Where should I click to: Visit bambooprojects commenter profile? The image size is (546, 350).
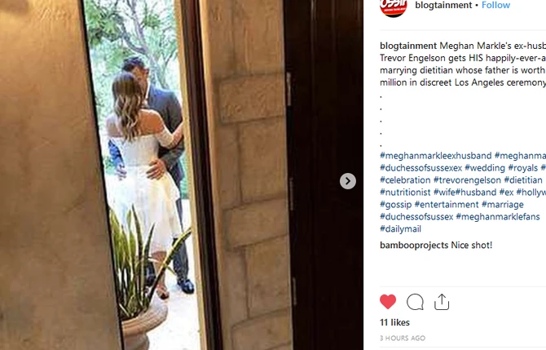[414, 245]
